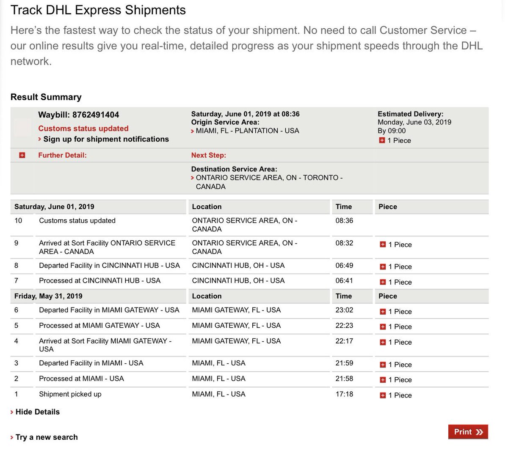
Task: Select Waybill: 8762491404 text
Action: pos(79,115)
